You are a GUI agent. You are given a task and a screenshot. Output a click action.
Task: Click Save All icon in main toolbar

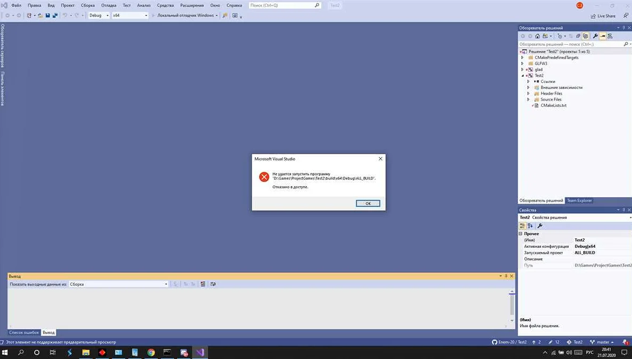tap(55, 15)
